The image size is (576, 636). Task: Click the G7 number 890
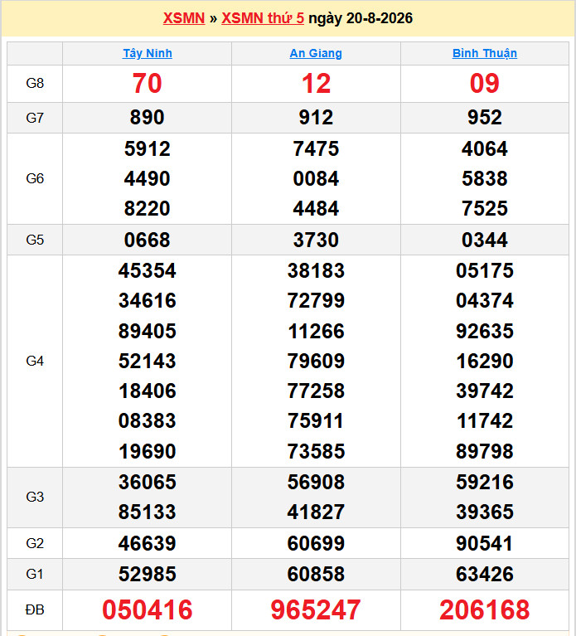pos(148,117)
